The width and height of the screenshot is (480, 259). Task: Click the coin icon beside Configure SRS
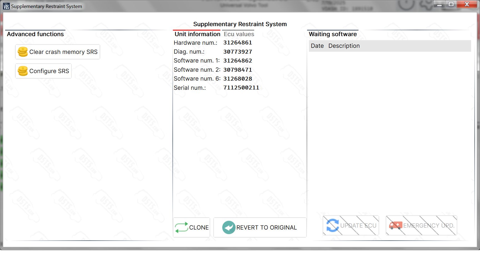pos(23,71)
